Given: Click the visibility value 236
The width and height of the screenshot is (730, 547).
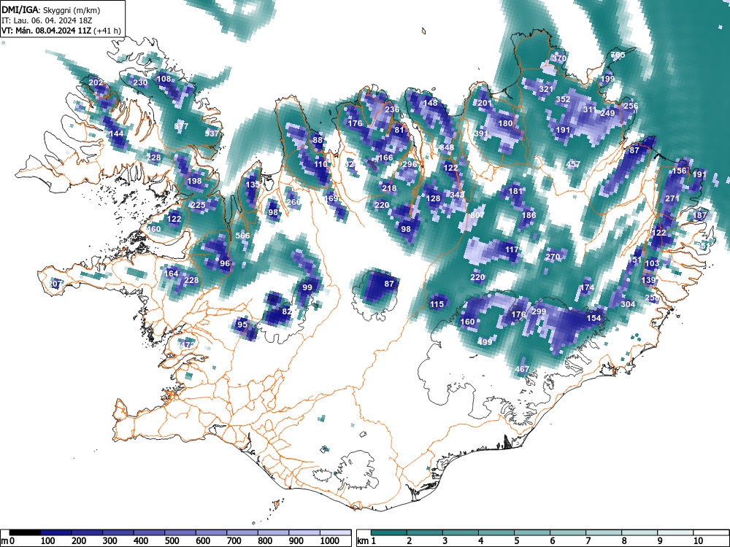Looking at the screenshot, I should coord(393,109).
